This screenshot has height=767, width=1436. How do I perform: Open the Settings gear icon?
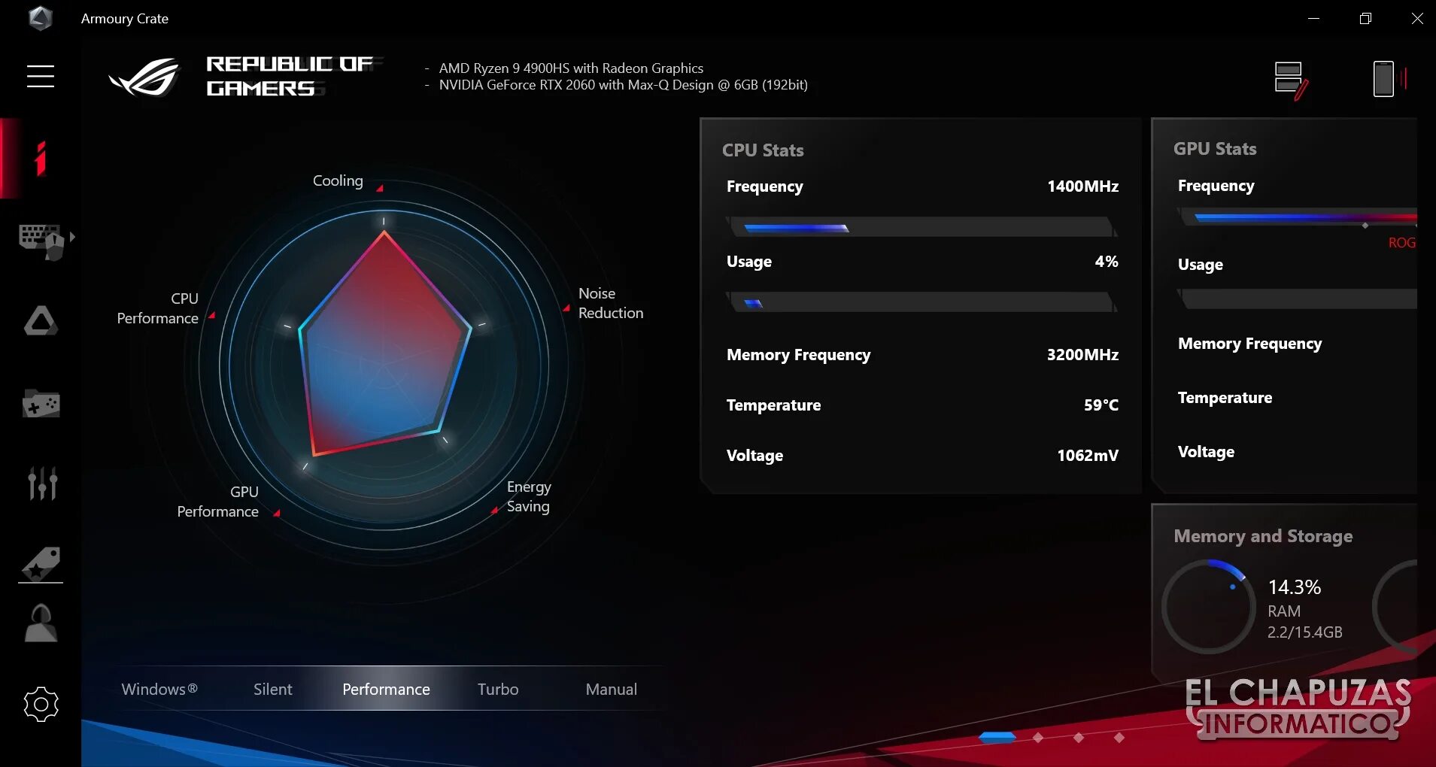[41, 705]
